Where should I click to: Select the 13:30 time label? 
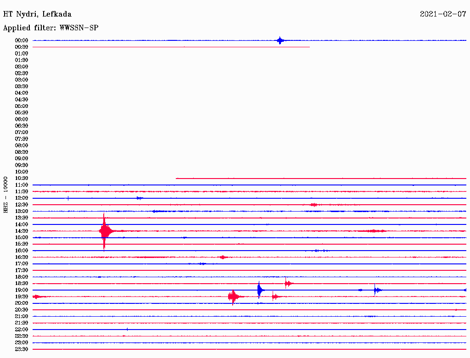point(22,218)
